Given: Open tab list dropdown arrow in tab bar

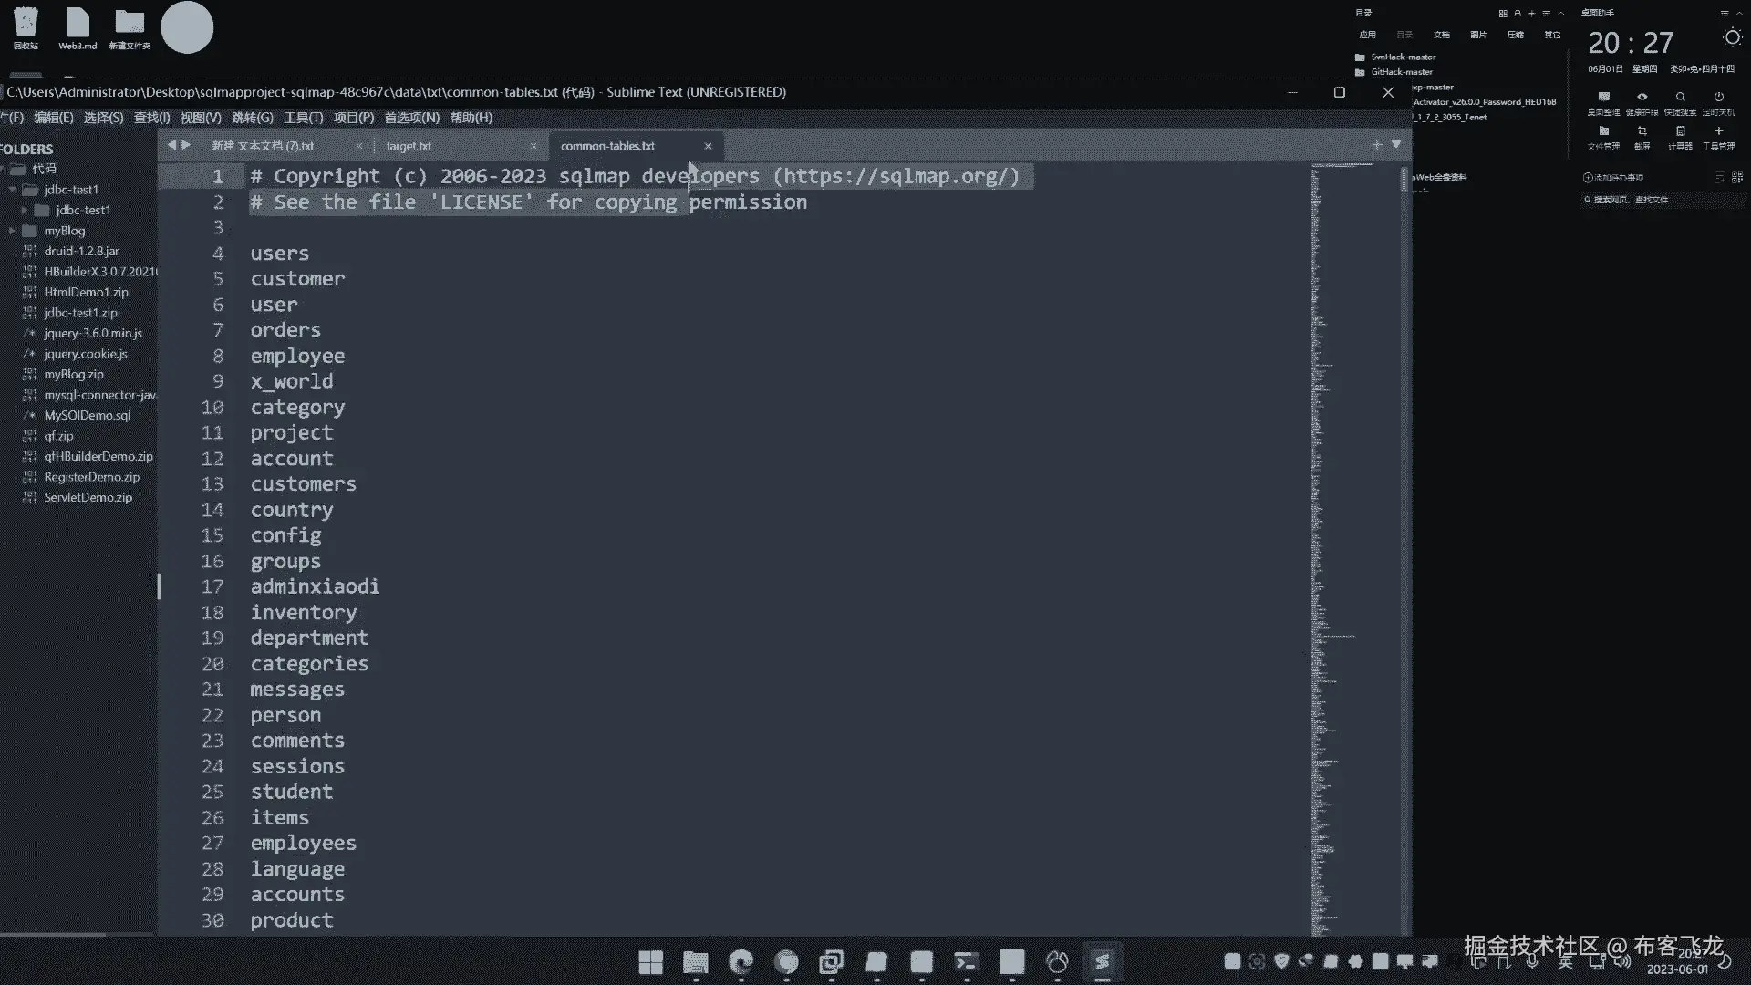Looking at the screenshot, I should pyautogui.click(x=1395, y=144).
